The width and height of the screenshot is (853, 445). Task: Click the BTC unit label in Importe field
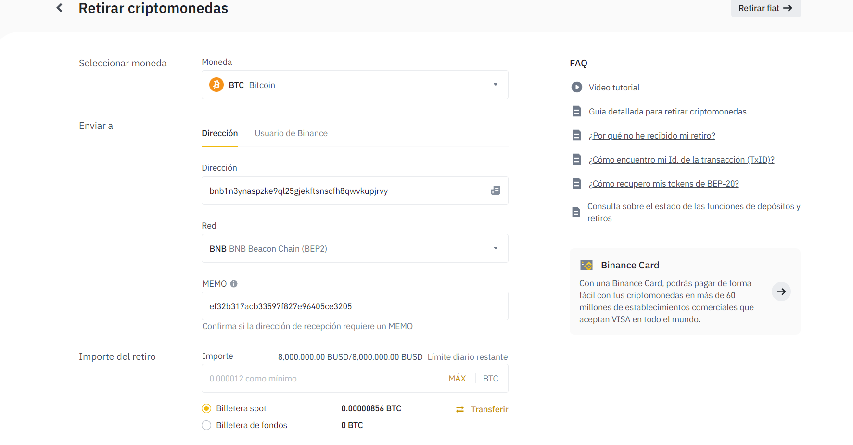coord(491,379)
